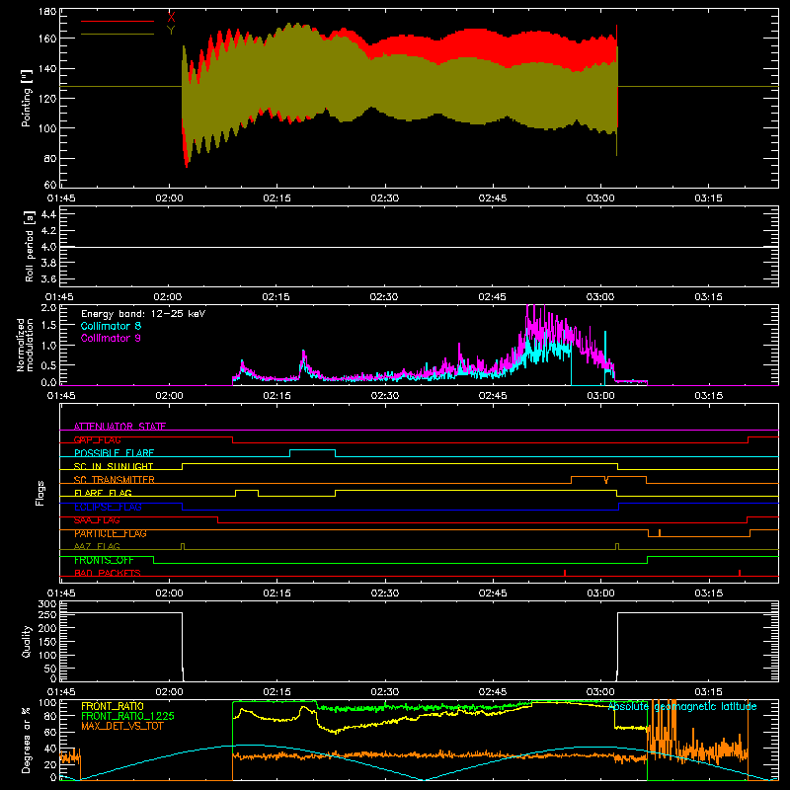Click the green FRONT_RATIO_1225 legend label
790x790 pixels.
[x=128, y=716]
